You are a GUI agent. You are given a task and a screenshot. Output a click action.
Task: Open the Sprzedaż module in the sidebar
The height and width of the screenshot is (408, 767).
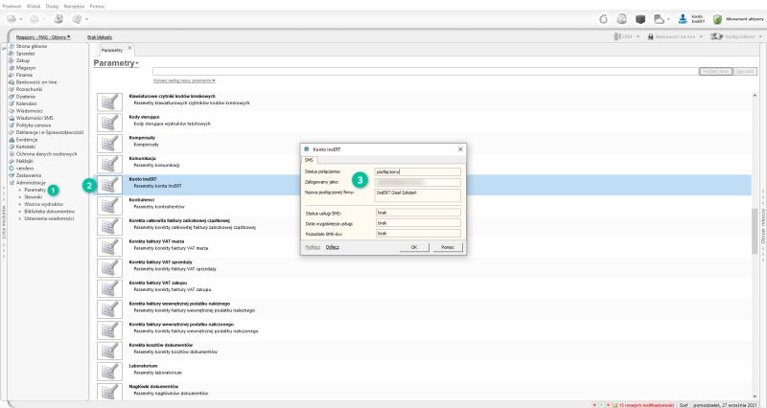pos(25,54)
